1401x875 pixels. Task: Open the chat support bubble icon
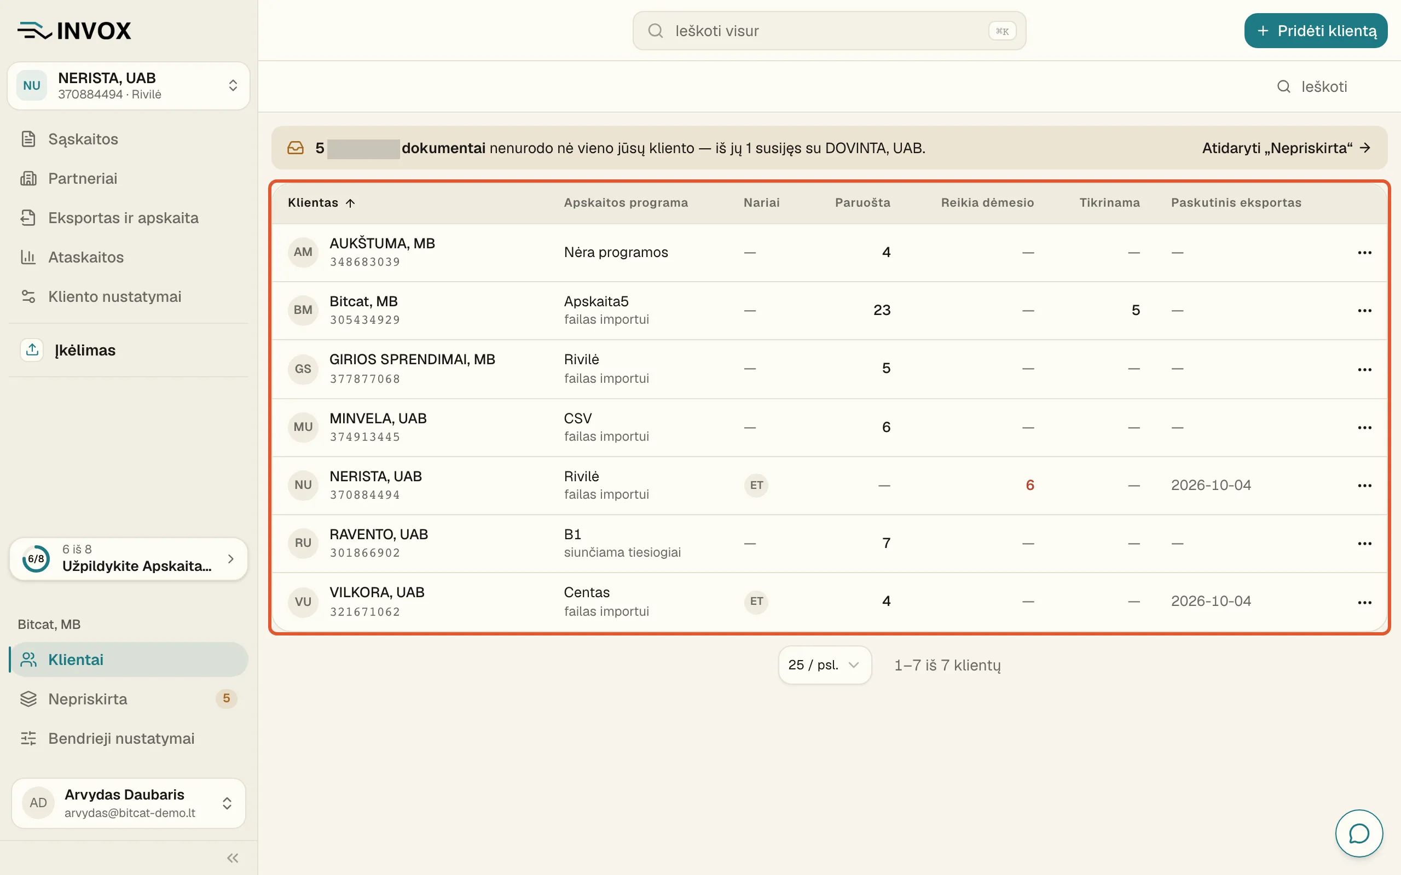pos(1358,833)
